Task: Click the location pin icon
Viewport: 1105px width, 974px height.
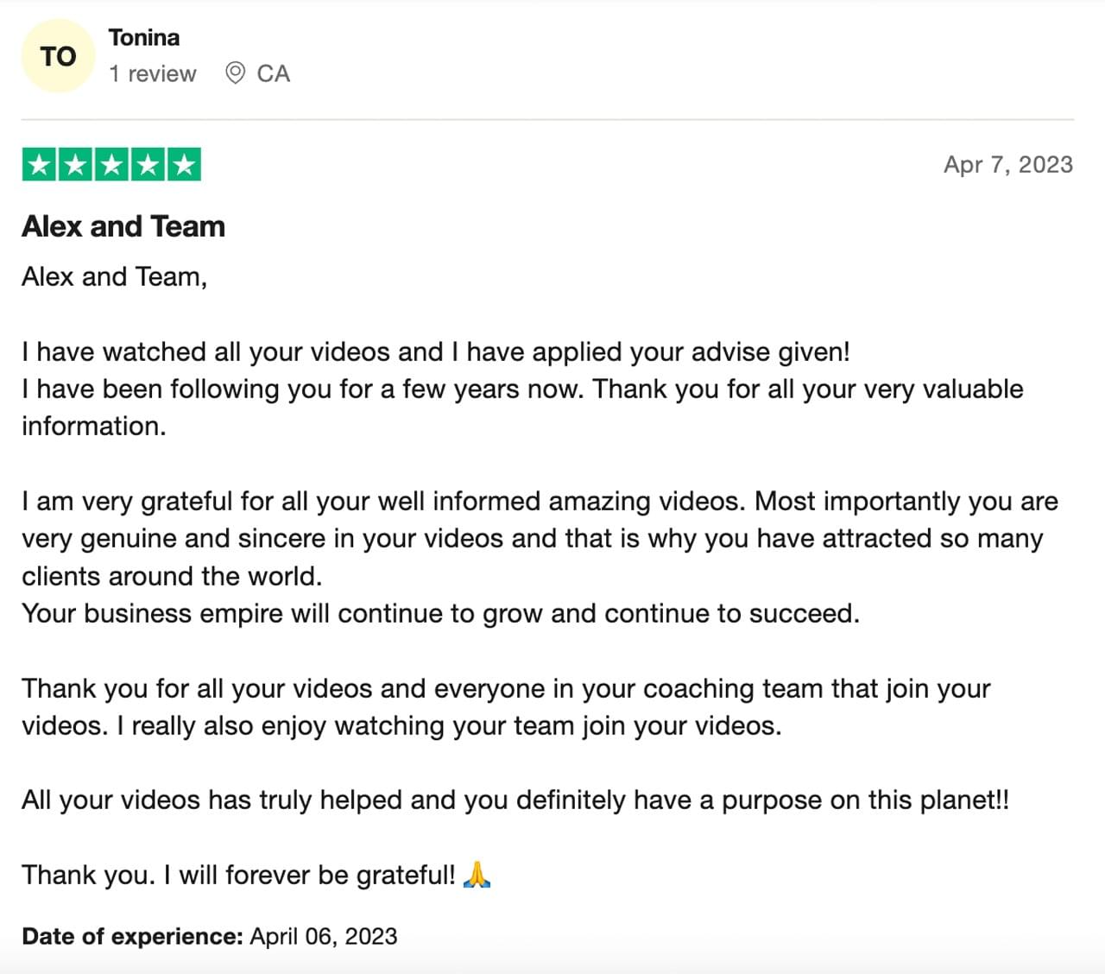Action: (235, 73)
